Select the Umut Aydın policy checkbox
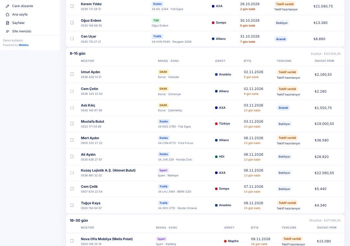350x246 pixels. pyautogui.click(x=72, y=74)
